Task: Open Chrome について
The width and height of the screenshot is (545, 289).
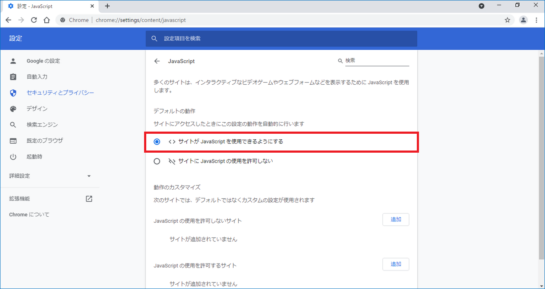Action: coord(29,215)
